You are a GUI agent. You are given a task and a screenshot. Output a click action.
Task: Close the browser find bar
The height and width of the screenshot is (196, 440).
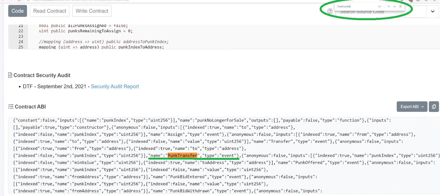pos(400,6)
